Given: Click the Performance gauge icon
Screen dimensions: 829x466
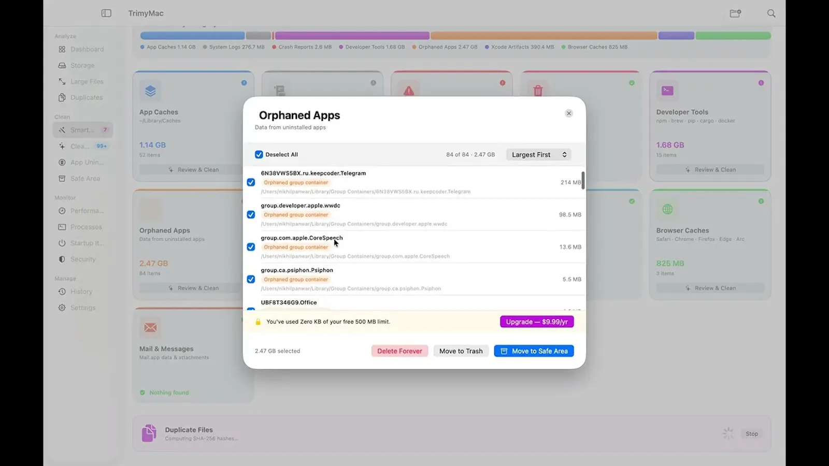Looking at the screenshot, I should (x=62, y=211).
